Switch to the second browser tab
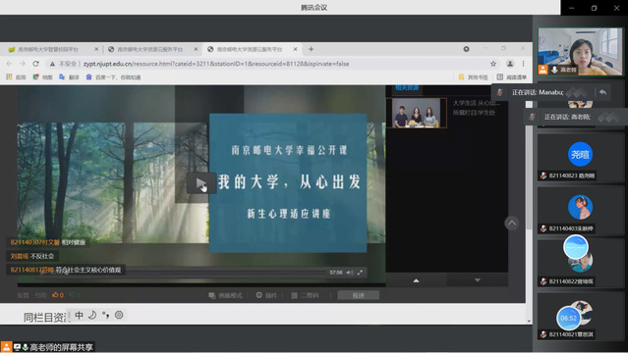Image resolution: width=628 pixels, height=353 pixels. pyautogui.click(x=150, y=49)
